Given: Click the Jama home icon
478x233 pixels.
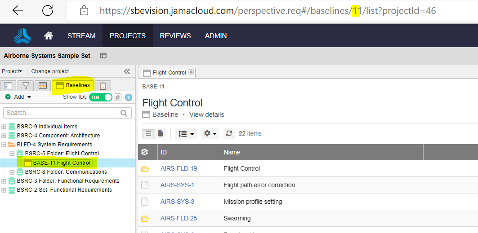Looking at the screenshot, I should 48,35.
